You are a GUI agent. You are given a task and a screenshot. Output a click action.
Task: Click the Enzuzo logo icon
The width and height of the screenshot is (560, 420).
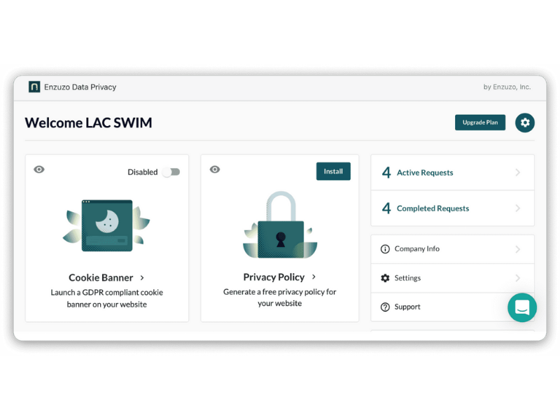[x=34, y=86]
